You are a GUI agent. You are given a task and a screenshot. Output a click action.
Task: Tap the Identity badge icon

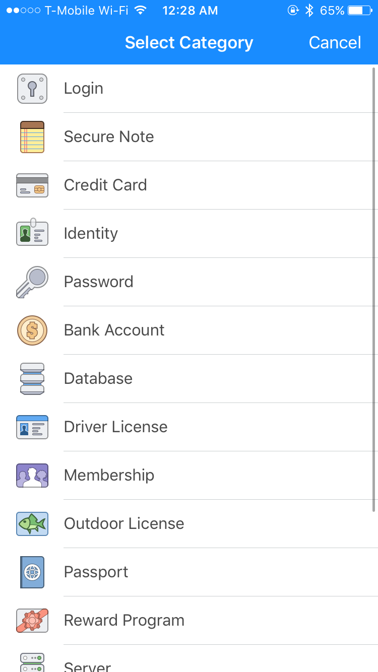(x=32, y=233)
